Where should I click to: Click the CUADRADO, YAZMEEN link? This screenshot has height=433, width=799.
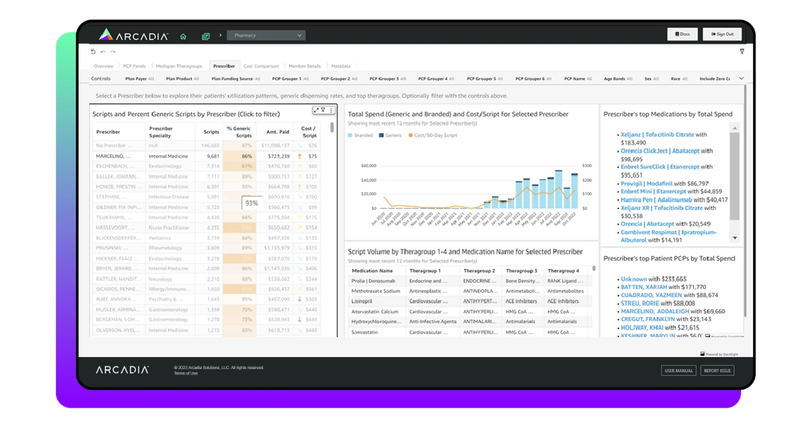click(651, 295)
